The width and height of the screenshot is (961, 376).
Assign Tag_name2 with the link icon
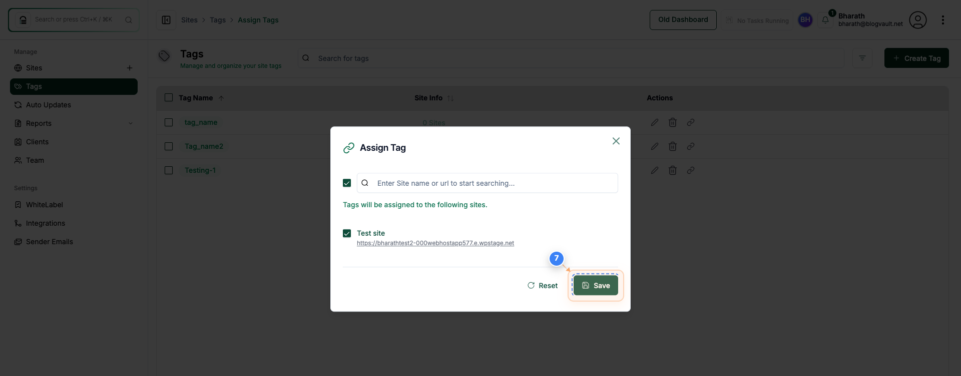(691, 146)
